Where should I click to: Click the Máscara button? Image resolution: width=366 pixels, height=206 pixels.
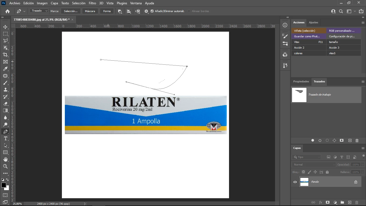pos(90,11)
